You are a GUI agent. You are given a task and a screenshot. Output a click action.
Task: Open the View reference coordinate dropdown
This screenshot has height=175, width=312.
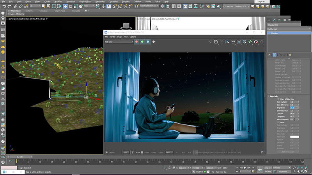[x=89, y=6]
